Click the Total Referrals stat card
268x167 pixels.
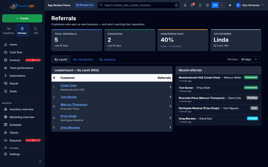point(77,40)
